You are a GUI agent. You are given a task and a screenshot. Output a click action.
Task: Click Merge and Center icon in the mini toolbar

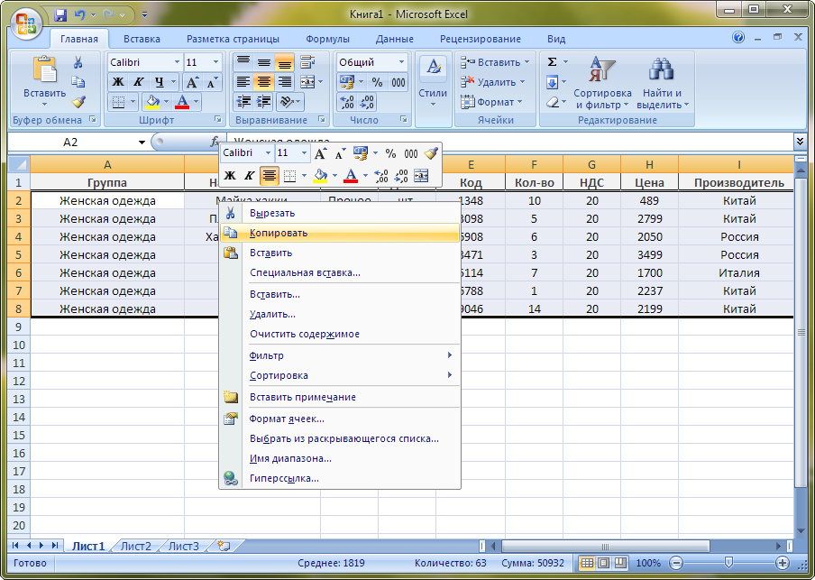421,175
